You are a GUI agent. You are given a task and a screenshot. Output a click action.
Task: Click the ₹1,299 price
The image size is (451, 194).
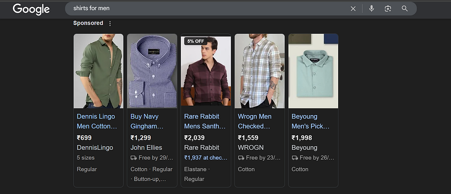pos(141,138)
